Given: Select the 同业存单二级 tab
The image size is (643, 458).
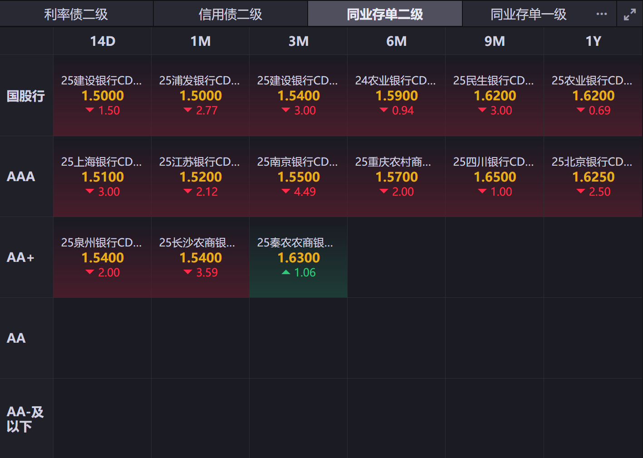Looking at the screenshot, I should pos(385,14).
